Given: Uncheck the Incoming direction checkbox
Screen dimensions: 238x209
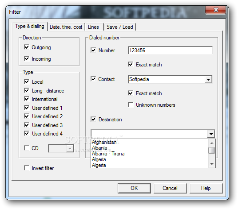Looking at the screenshot, I should coord(27,58).
